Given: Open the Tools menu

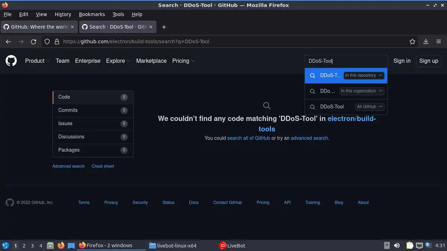Looking at the screenshot, I should click(x=118, y=14).
